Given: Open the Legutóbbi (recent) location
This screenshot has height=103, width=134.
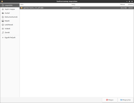Looking at the screenshot, I should click(x=10, y=5).
